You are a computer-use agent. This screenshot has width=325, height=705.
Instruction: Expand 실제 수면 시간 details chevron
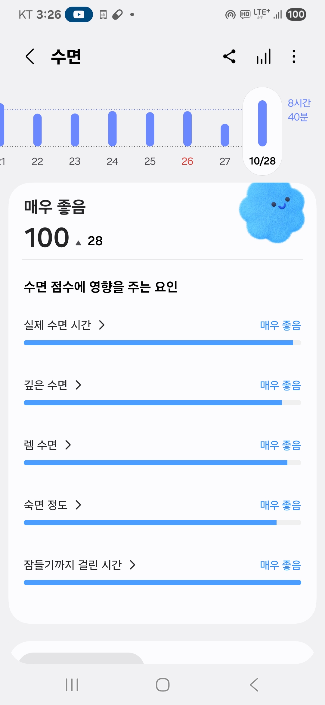[x=102, y=325]
